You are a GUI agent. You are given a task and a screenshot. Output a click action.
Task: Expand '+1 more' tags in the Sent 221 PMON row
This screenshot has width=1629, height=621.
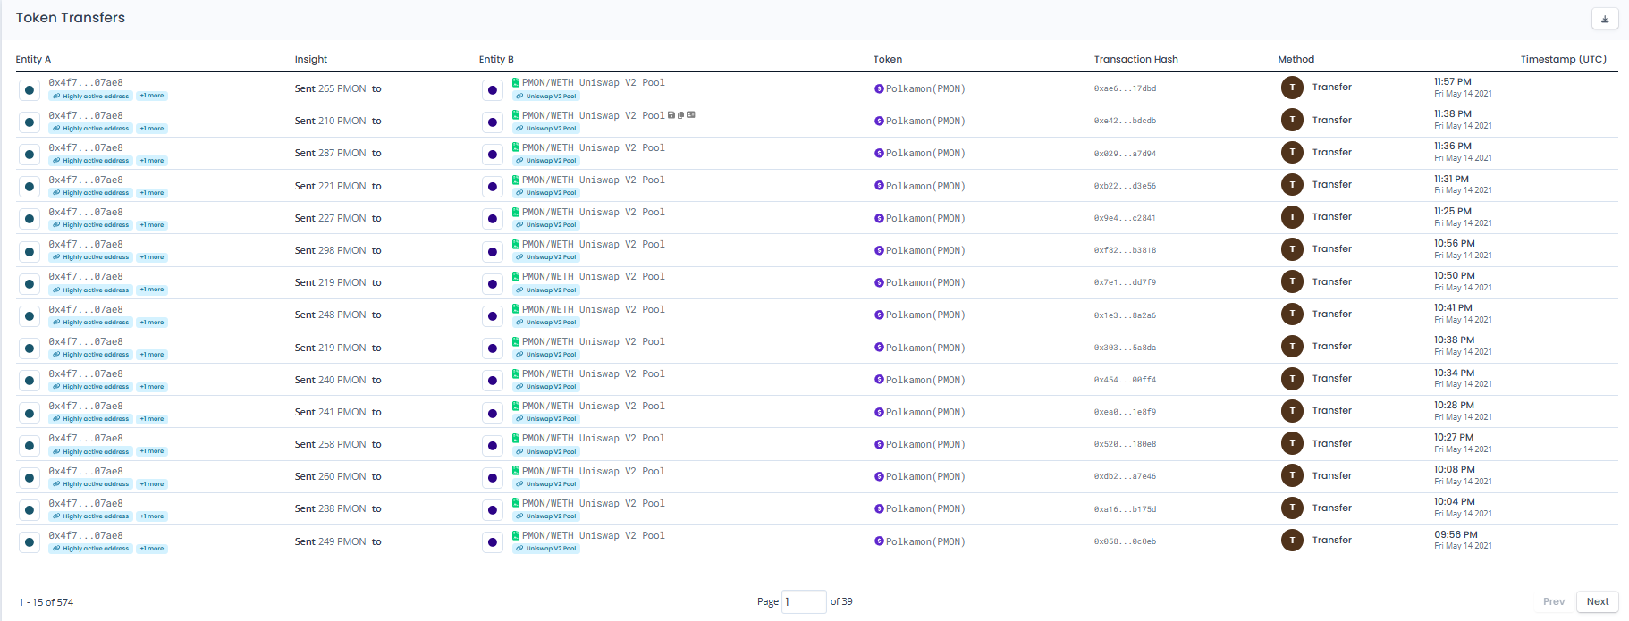coord(152,193)
